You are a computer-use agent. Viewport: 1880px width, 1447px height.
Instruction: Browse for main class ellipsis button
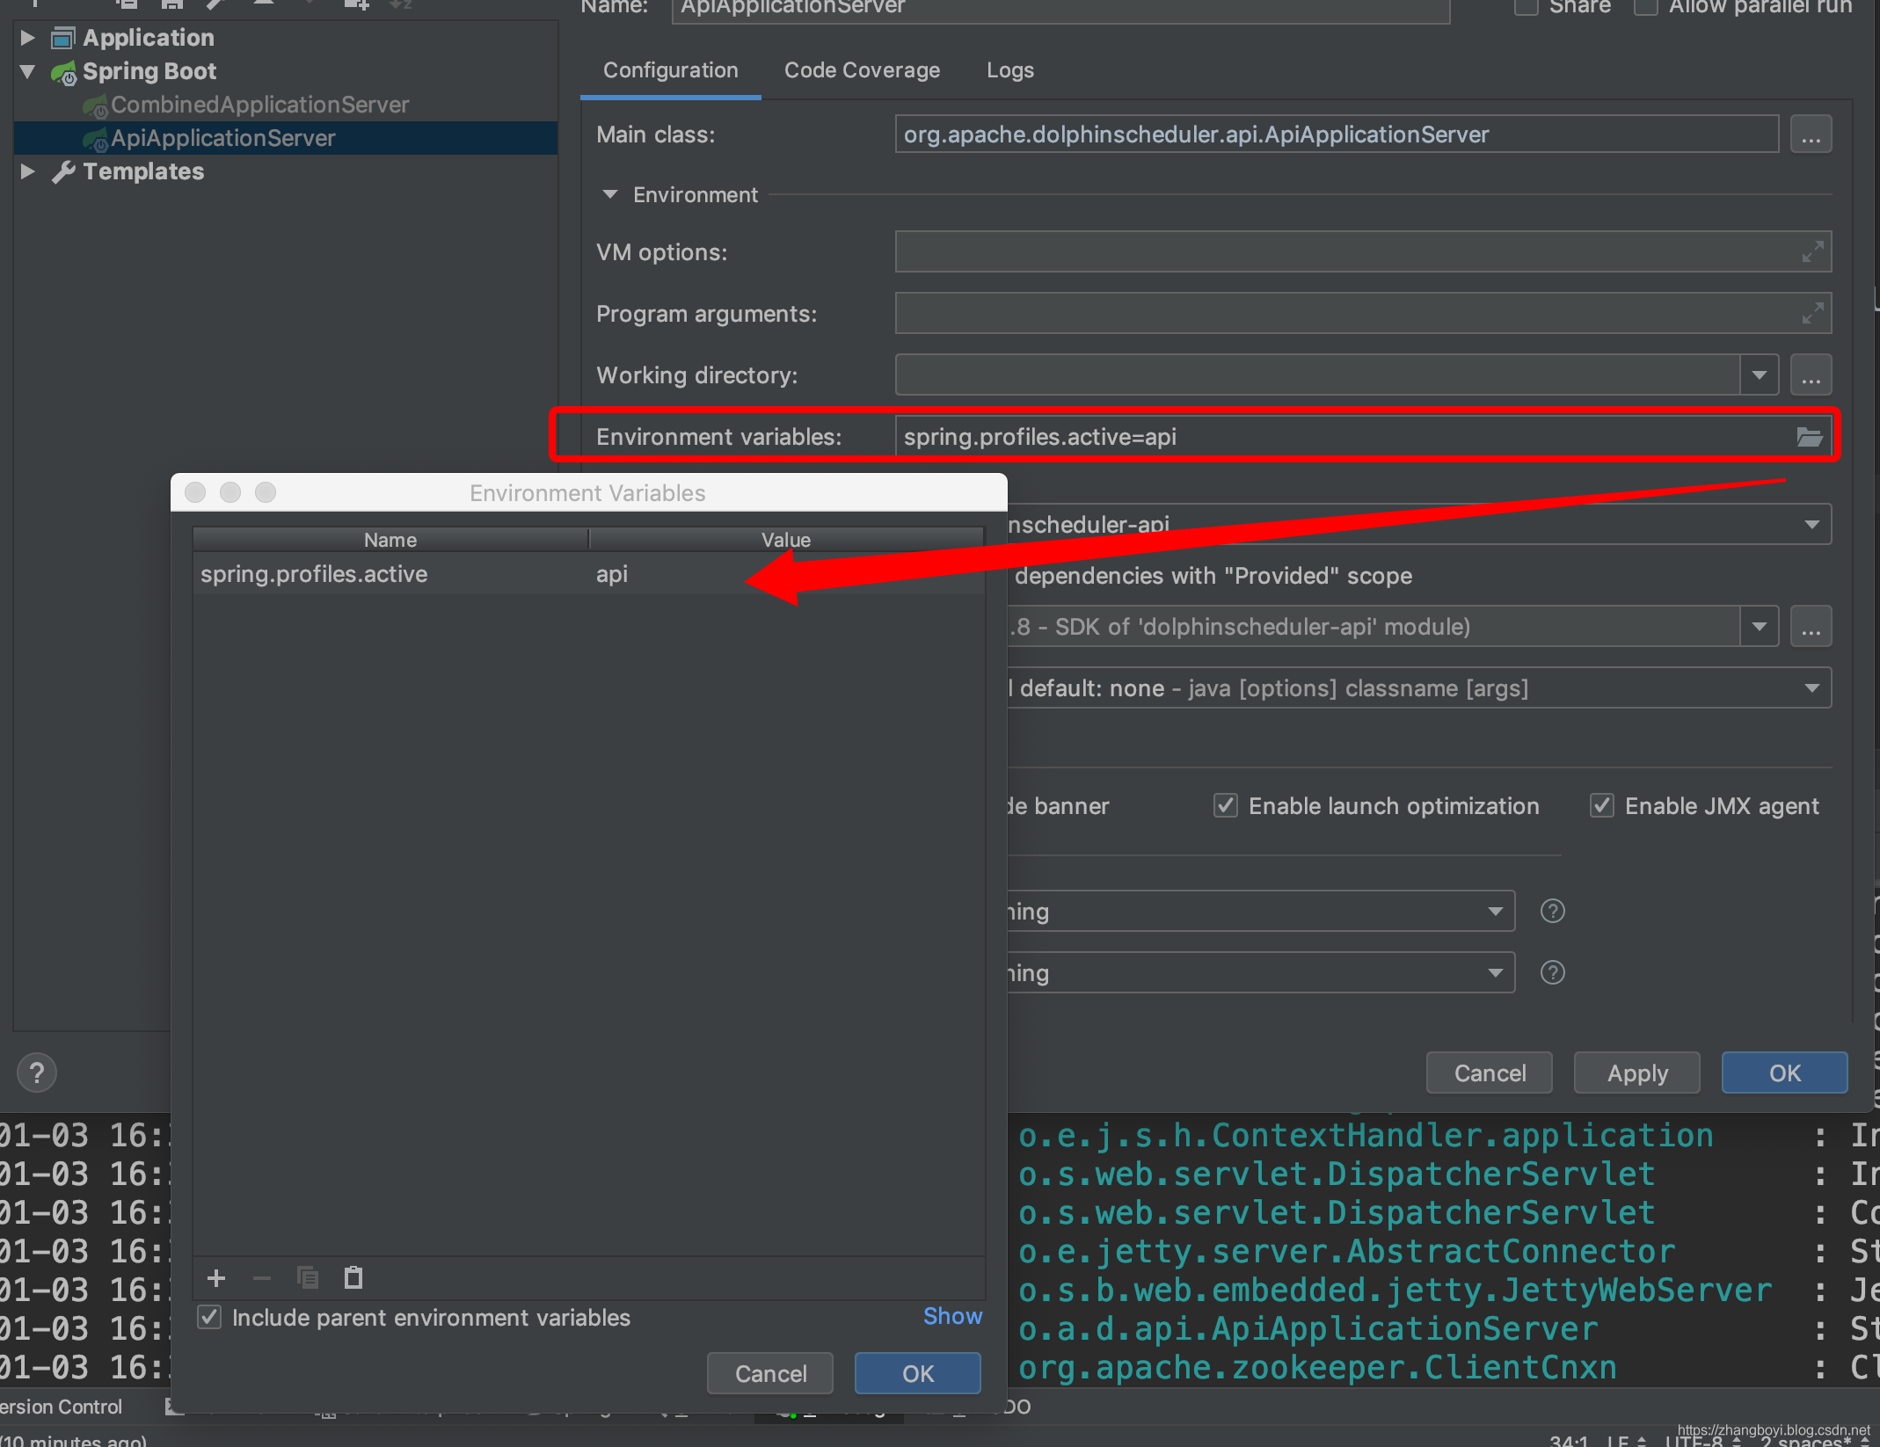pos(1811,135)
